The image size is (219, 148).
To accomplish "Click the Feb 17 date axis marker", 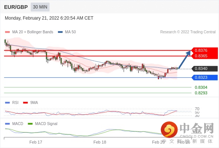I will pyautogui.click(x=36, y=142).
